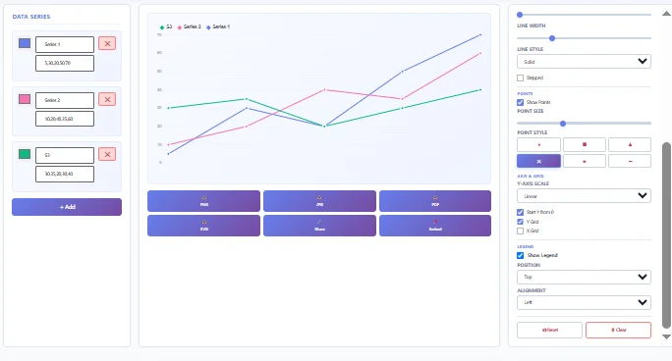This screenshot has height=361, width=672.
Task: Open Series 2 pink color swatch
Action: pyautogui.click(x=25, y=99)
